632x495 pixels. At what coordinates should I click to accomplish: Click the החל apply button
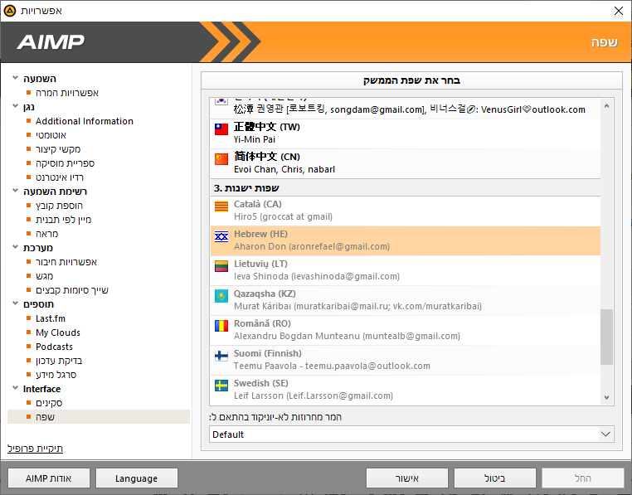pyautogui.click(x=583, y=478)
